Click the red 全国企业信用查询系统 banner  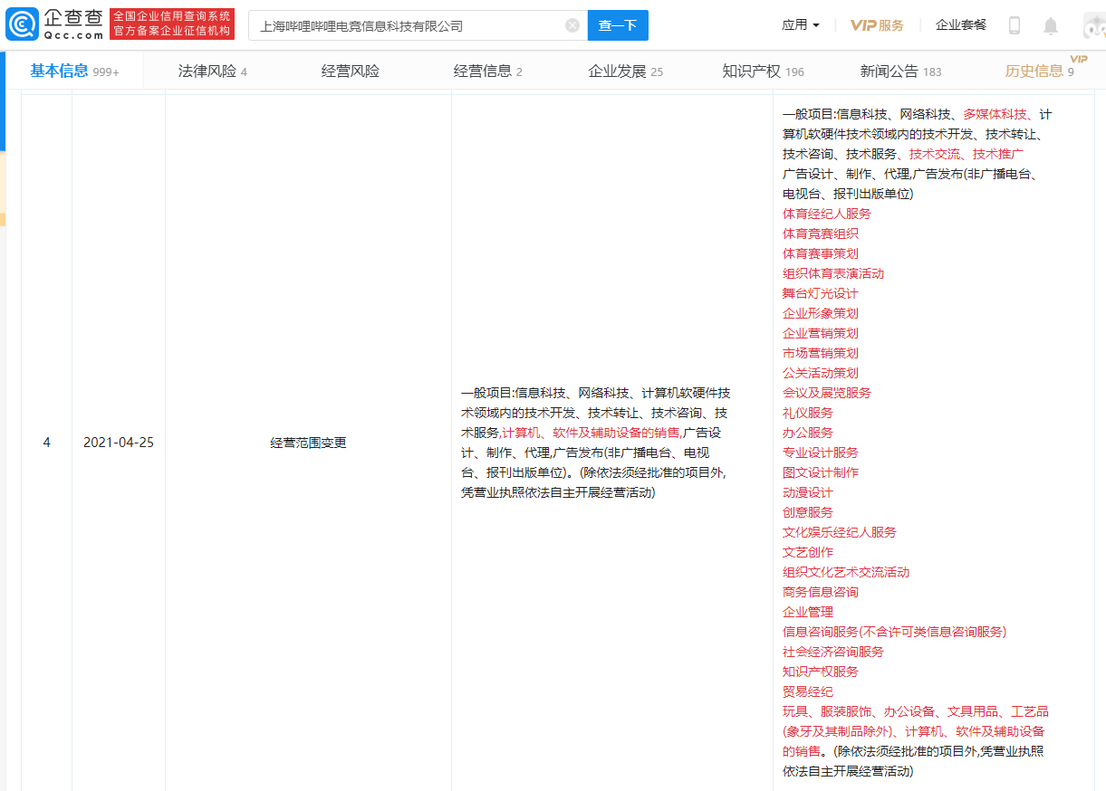click(x=172, y=24)
